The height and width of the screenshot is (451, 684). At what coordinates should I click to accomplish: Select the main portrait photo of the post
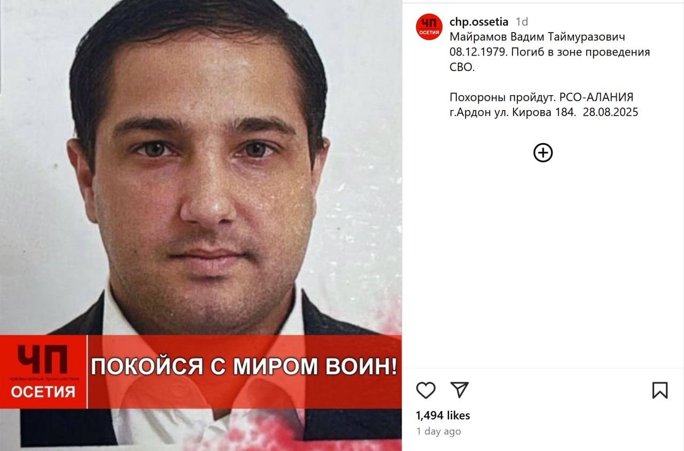click(201, 226)
